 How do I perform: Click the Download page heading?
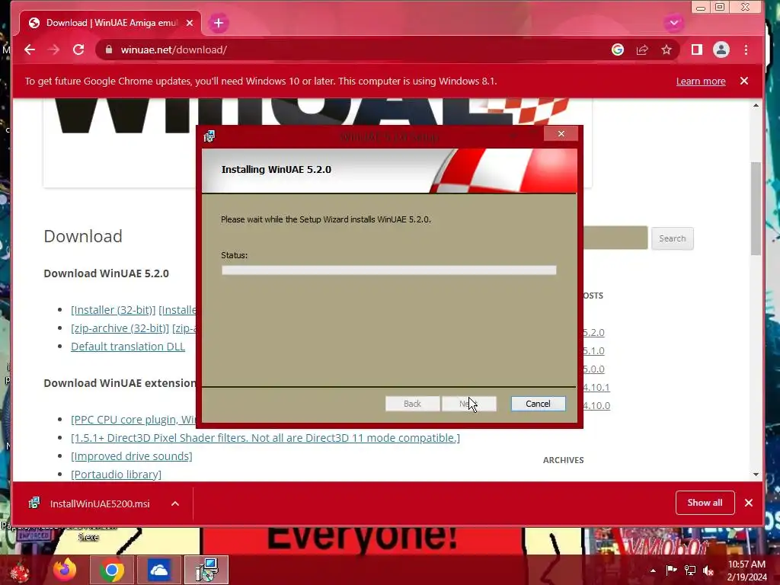(83, 236)
